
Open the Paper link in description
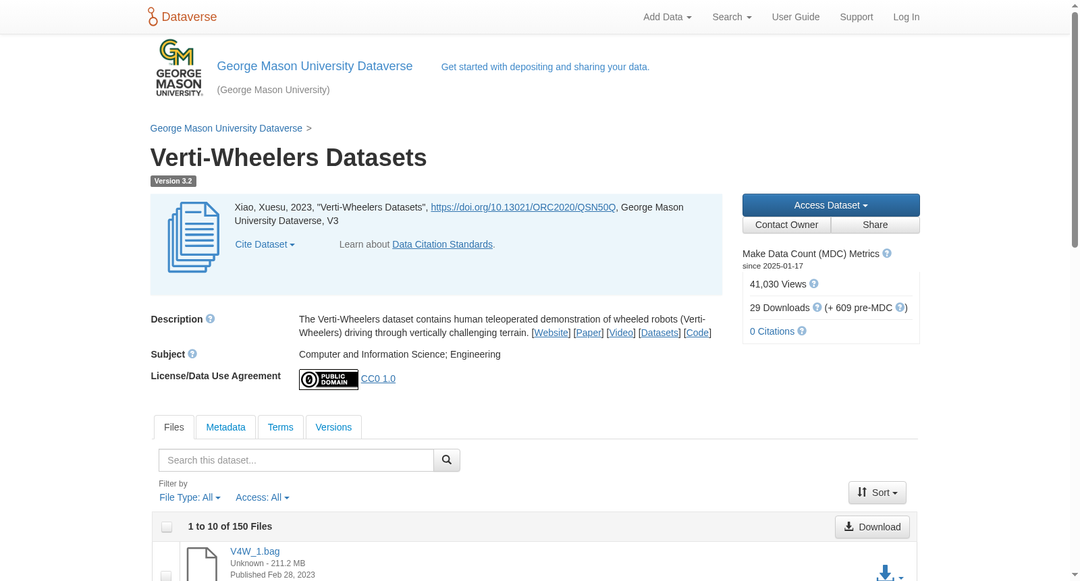589,333
